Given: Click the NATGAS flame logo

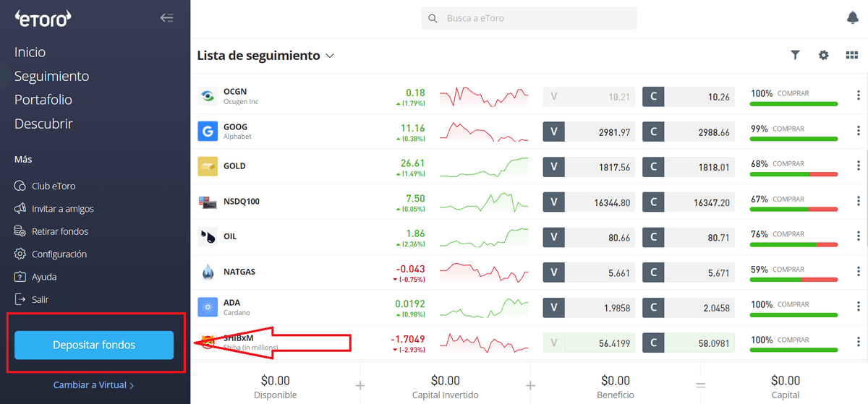Looking at the screenshot, I should click(208, 272).
